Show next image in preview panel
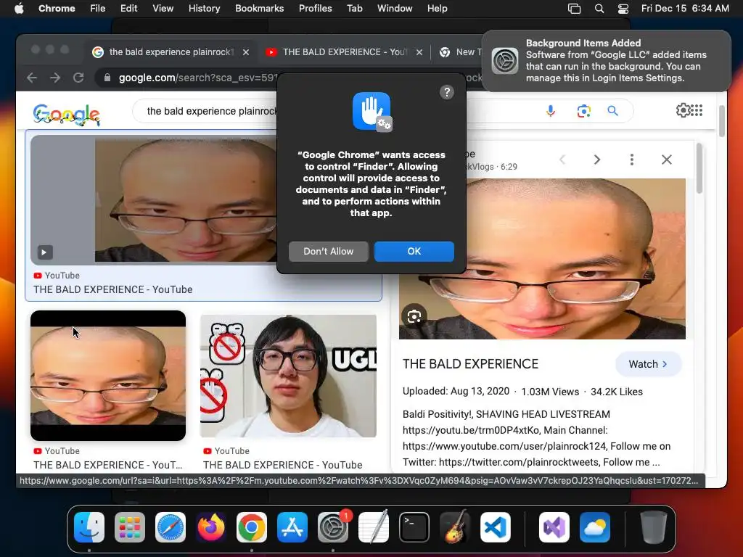 [597, 160]
